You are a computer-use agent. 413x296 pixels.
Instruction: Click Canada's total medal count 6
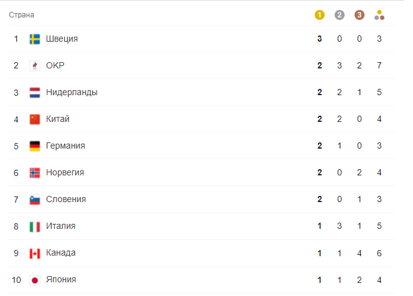tap(379, 253)
